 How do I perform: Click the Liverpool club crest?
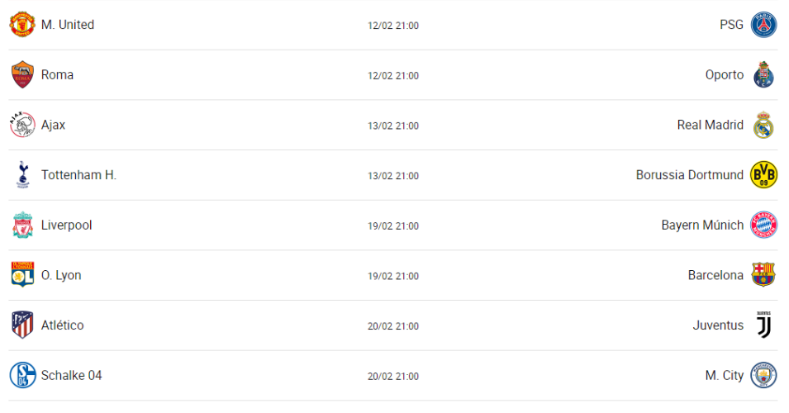[22, 225]
